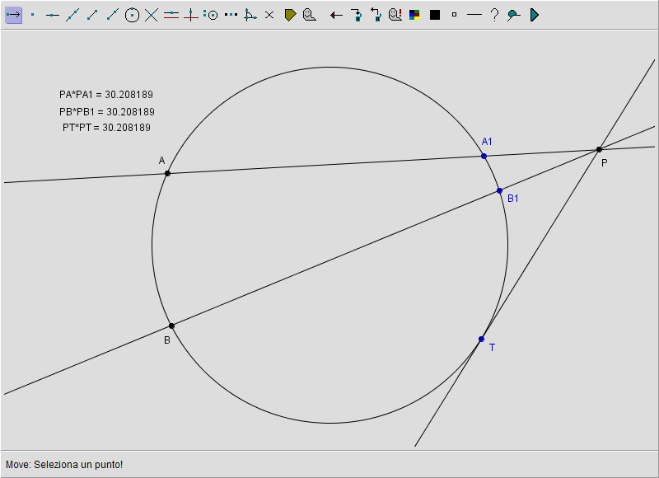The width and height of the screenshot is (659, 478).
Task: Click the black color square
Action: [435, 15]
